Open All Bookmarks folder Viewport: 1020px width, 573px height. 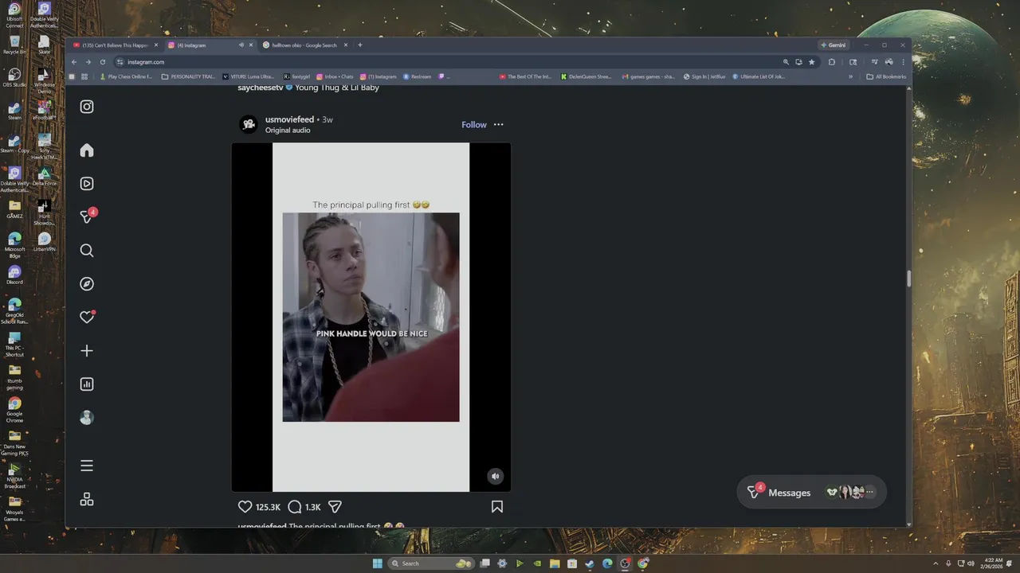(886, 77)
